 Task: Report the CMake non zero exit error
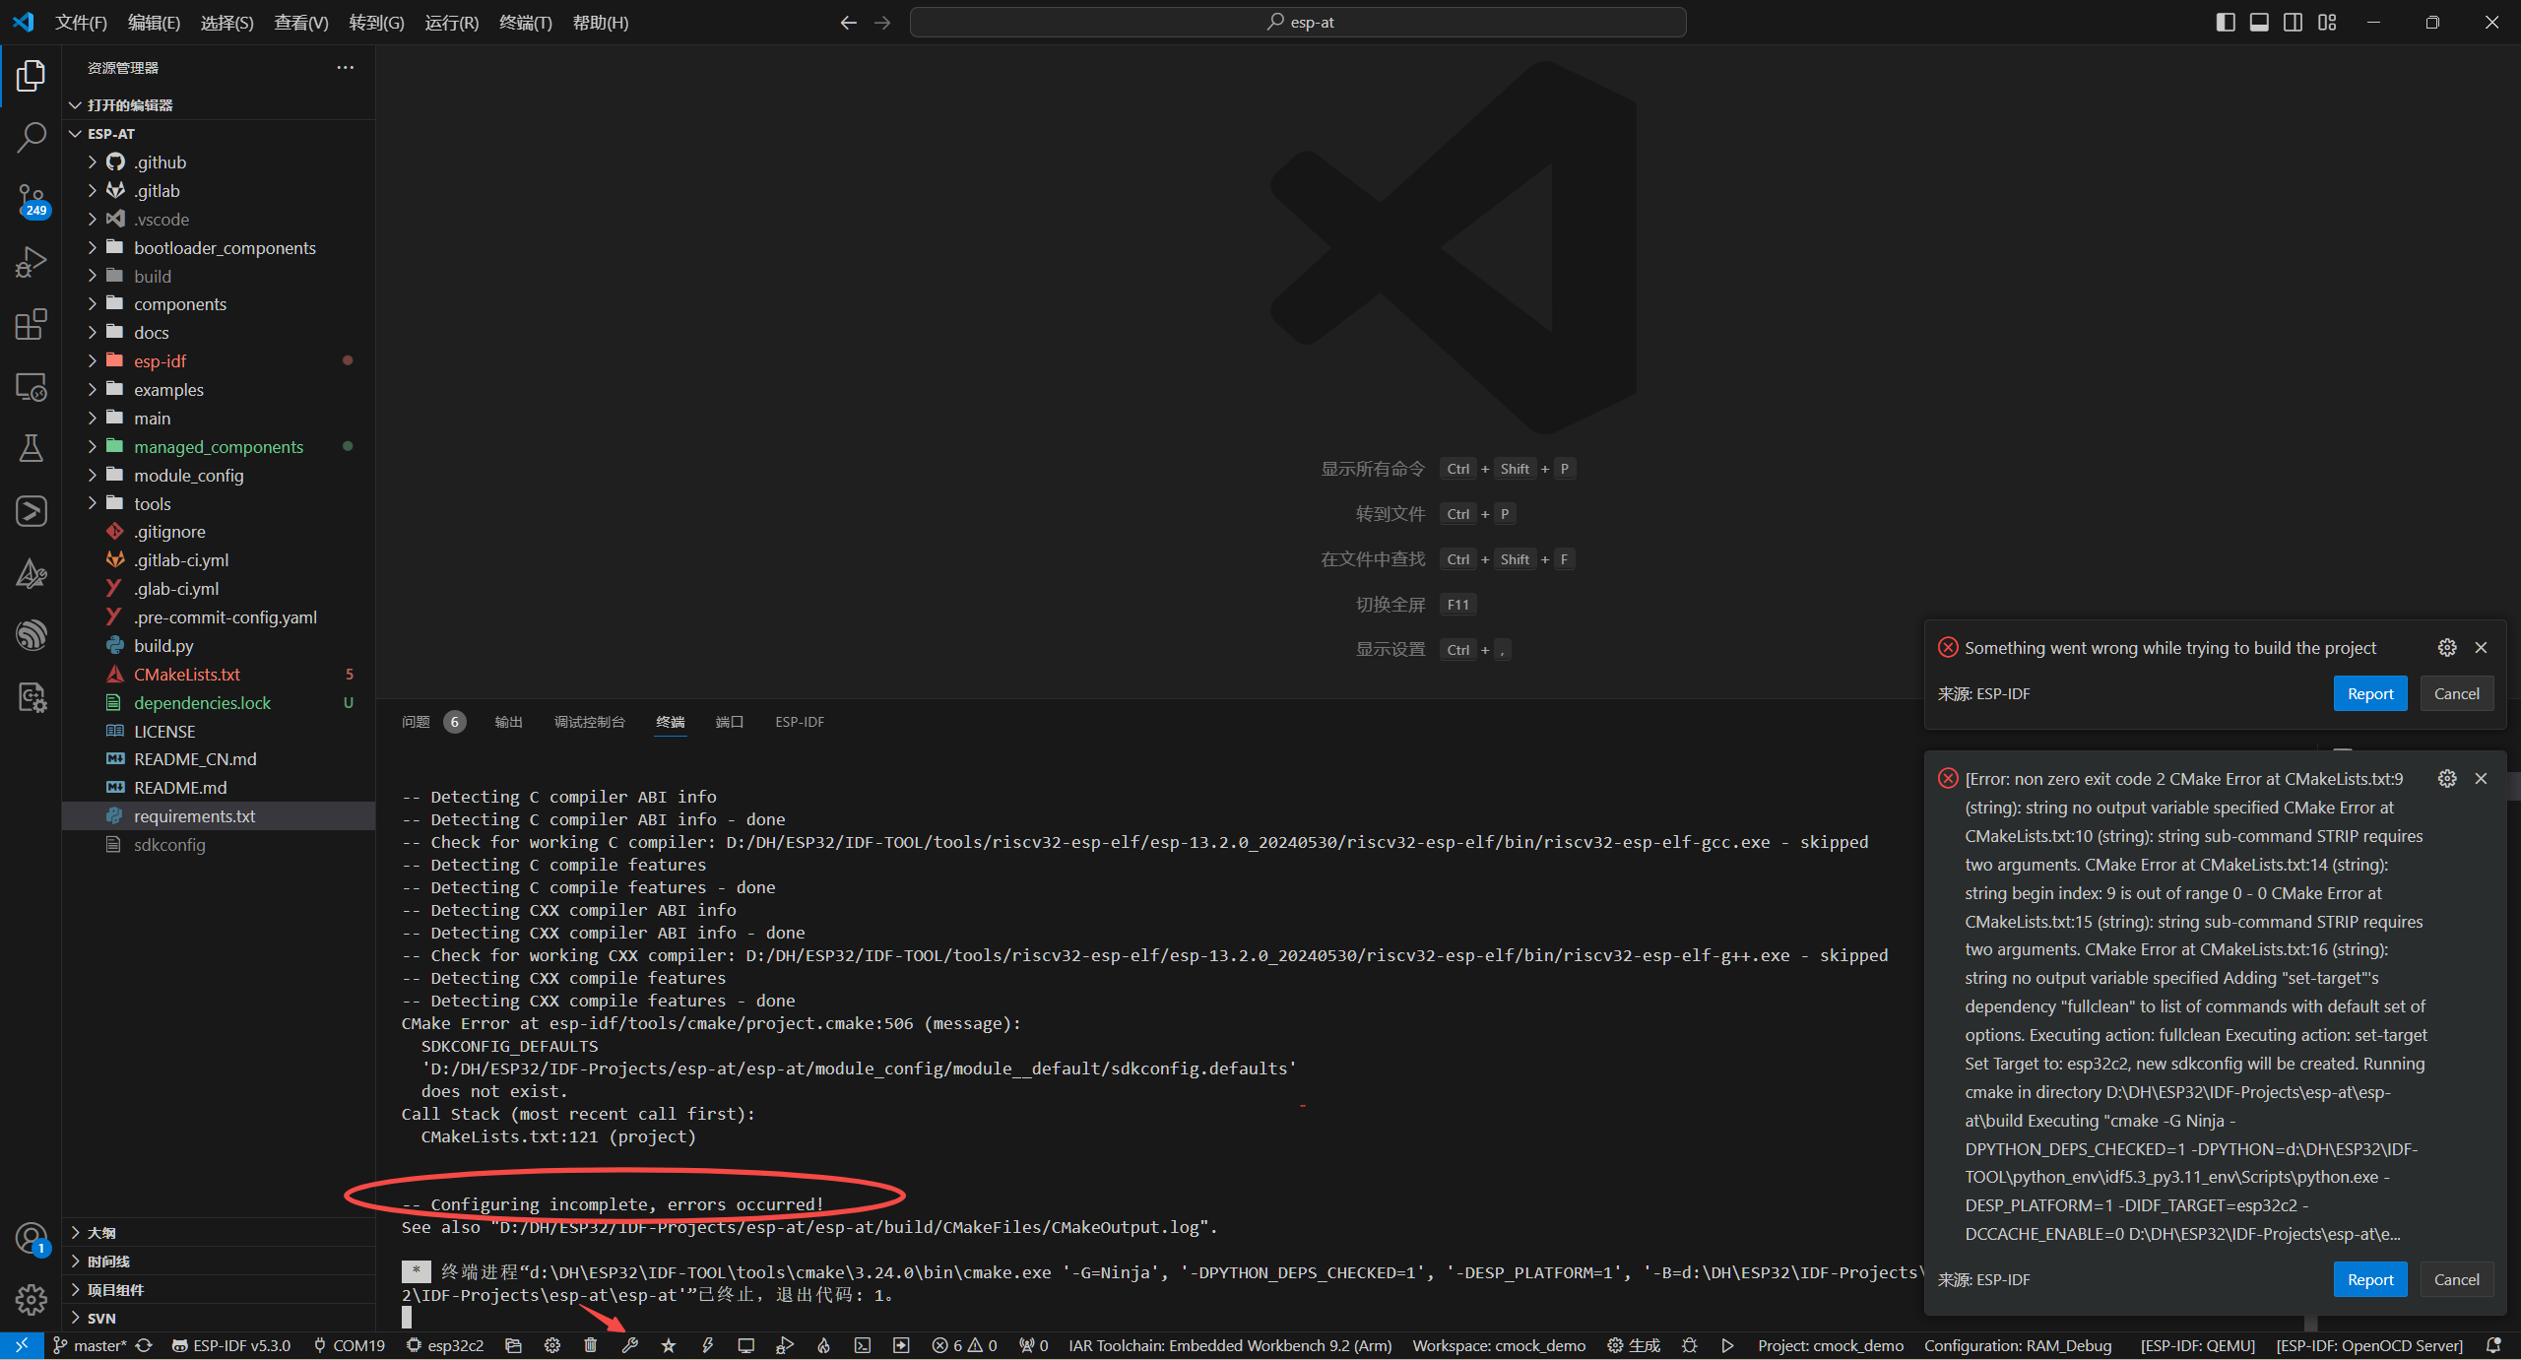click(x=2369, y=1279)
